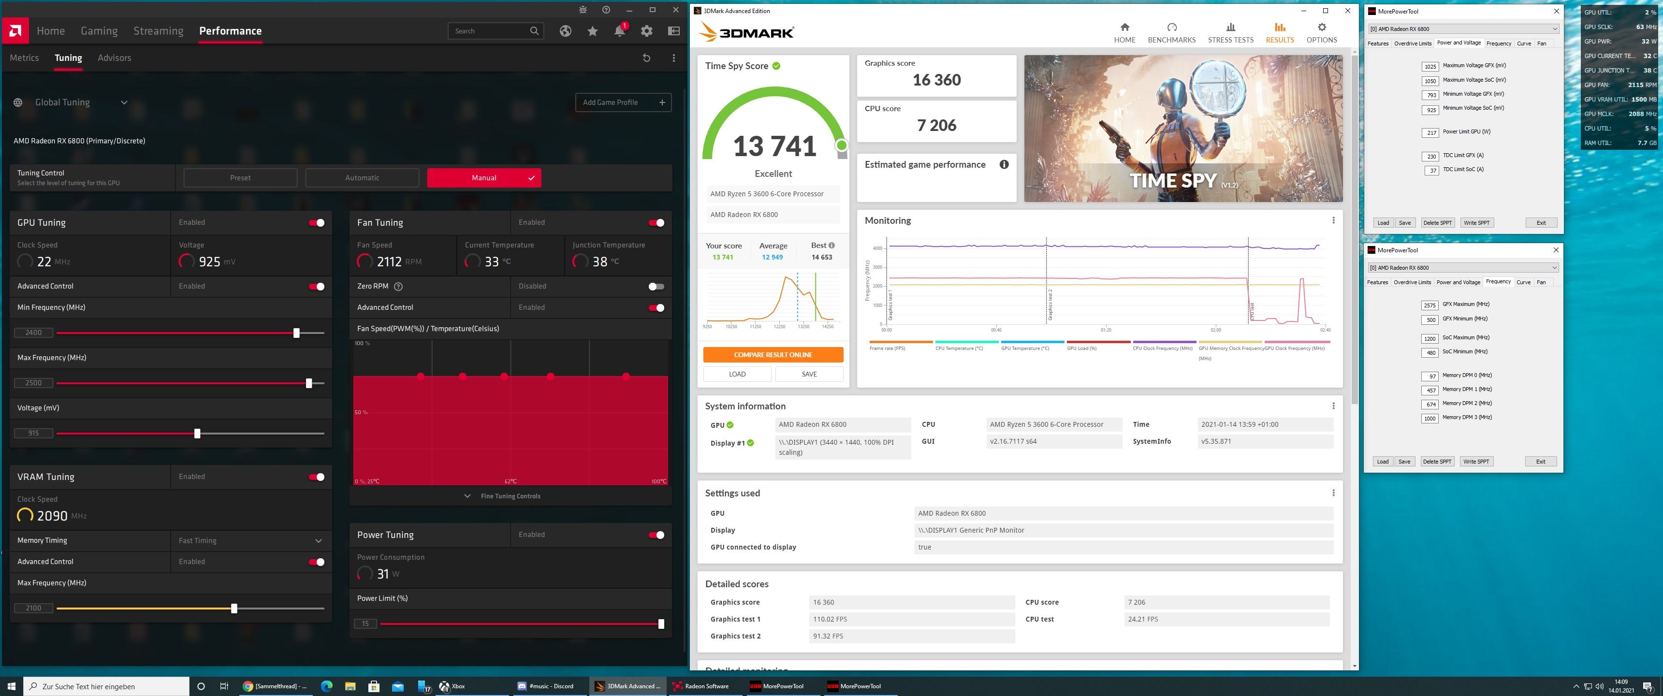Expand the Global Tuning profile dropdown
This screenshot has height=696, width=1663.
[124, 102]
